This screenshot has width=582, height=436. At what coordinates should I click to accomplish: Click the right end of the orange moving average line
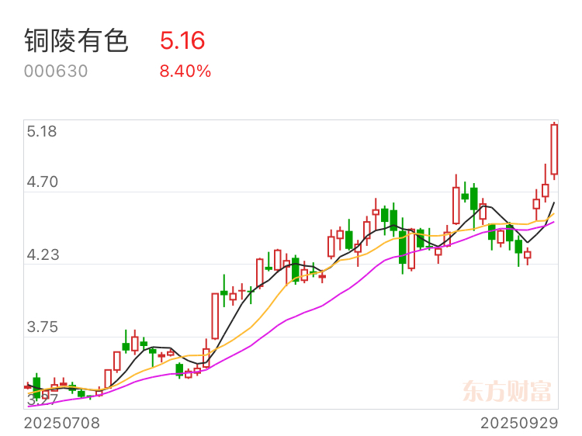[x=553, y=214]
